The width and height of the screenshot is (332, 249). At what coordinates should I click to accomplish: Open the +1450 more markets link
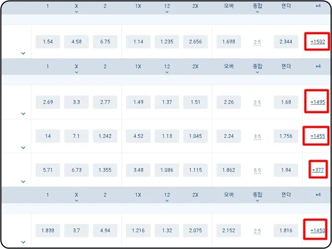coord(318,230)
